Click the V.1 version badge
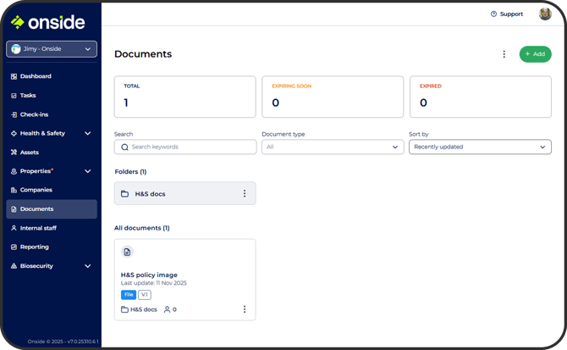Image resolution: width=567 pixels, height=350 pixels. point(144,295)
